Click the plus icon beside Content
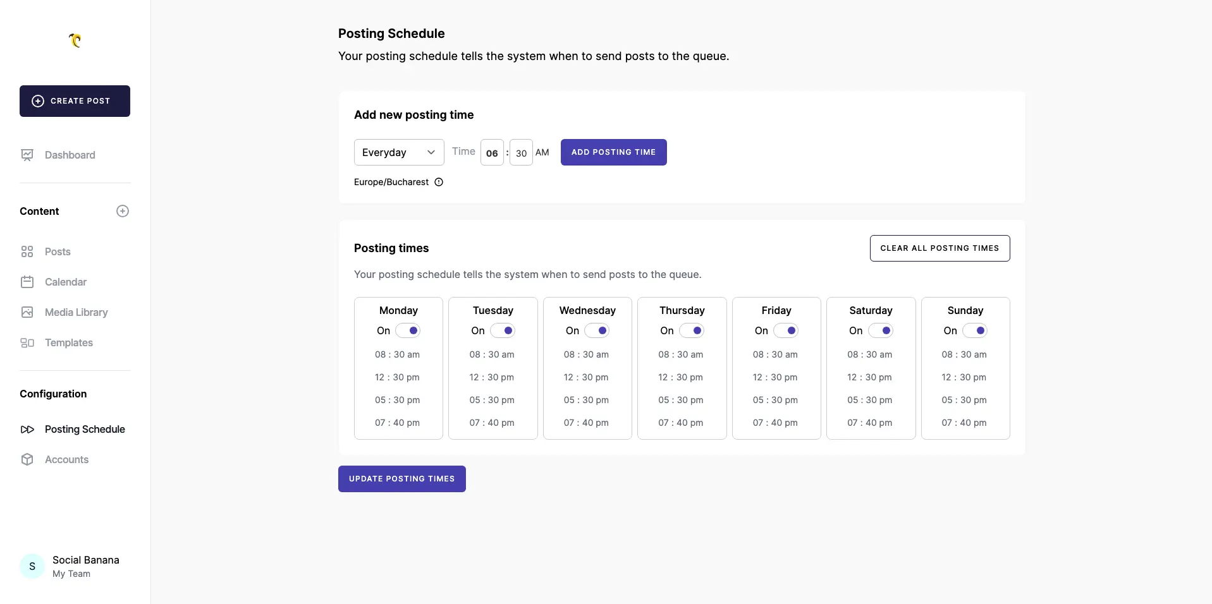Image resolution: width=1212 pixels, height=604 pixels. coord(123,211)
